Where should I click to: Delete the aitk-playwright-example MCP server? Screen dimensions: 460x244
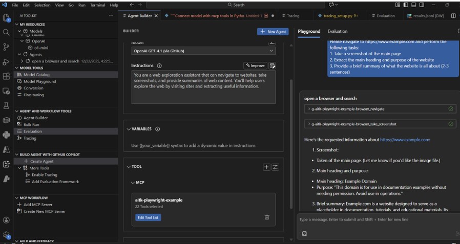(x=267, y=217)
